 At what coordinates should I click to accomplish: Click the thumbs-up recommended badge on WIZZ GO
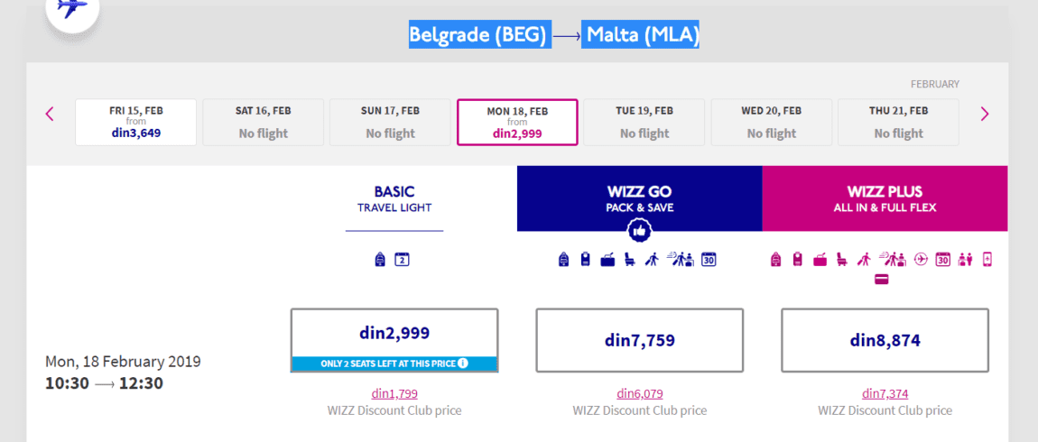(x=639, y=231)
